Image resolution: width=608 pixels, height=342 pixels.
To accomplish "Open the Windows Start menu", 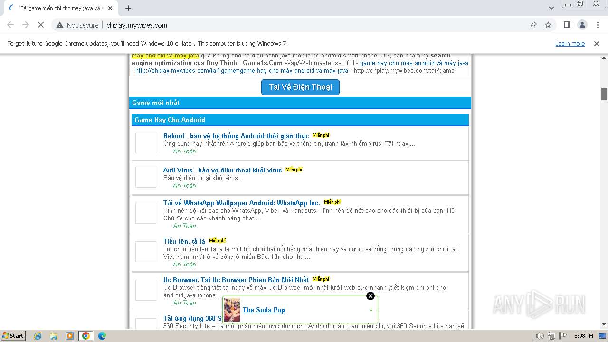I will tap(13, 336).
